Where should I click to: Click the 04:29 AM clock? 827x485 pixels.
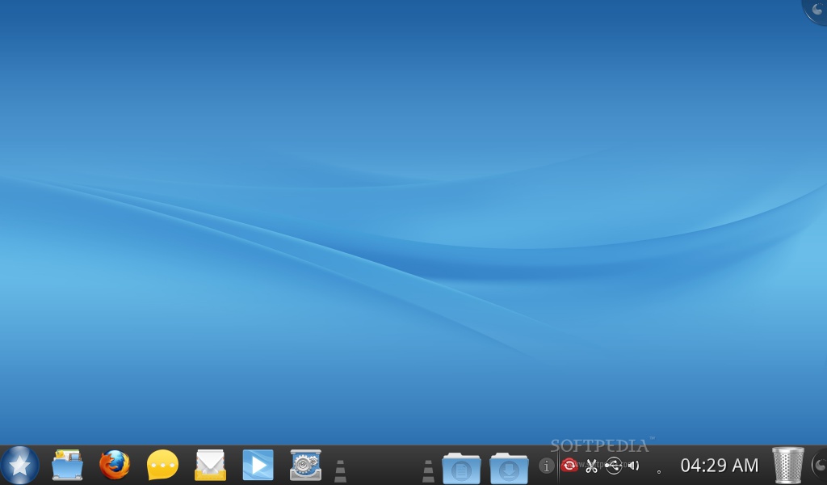click(719, 466)
